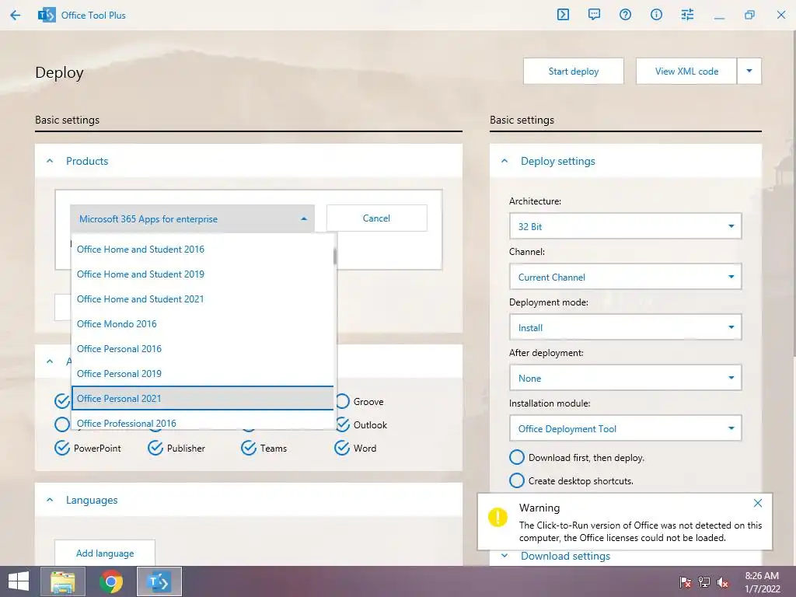Collapse the Products section
This screenshot has height=597, width=796.
tap(50, 161)
